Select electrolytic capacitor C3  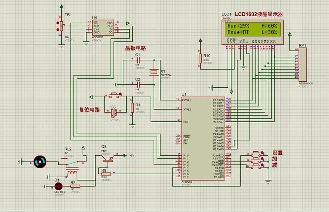[113, 112]
